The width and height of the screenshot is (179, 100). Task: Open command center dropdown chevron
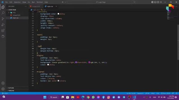(134, 2)
